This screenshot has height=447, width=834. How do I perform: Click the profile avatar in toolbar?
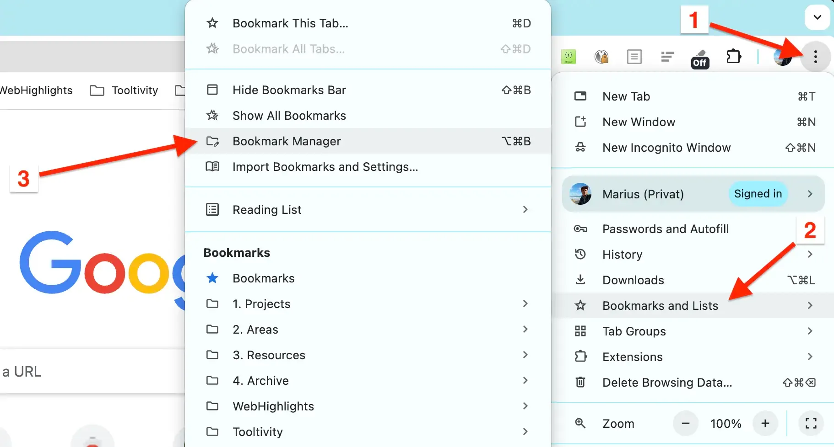pyautogui.click(x=782, y=58)
